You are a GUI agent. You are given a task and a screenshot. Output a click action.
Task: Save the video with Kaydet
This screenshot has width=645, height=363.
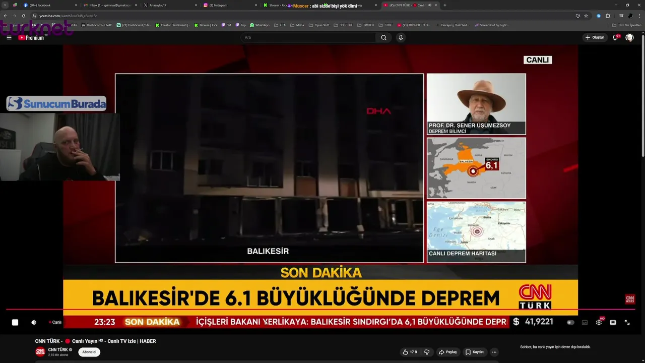pyautogui.click(x=475, y=352)
